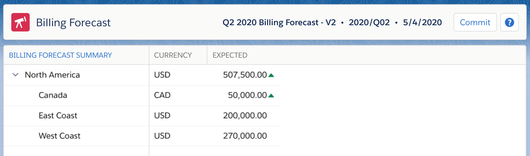Click the Billing Forecast telescope icon
The height and width of the screenshot is (156, 530).
20,22
